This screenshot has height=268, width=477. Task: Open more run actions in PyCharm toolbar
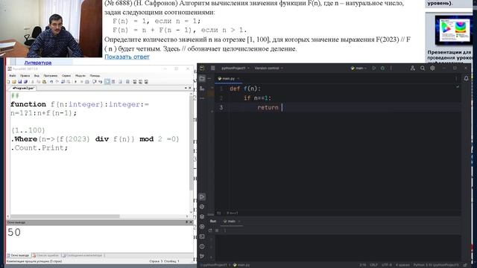[391, 68]
